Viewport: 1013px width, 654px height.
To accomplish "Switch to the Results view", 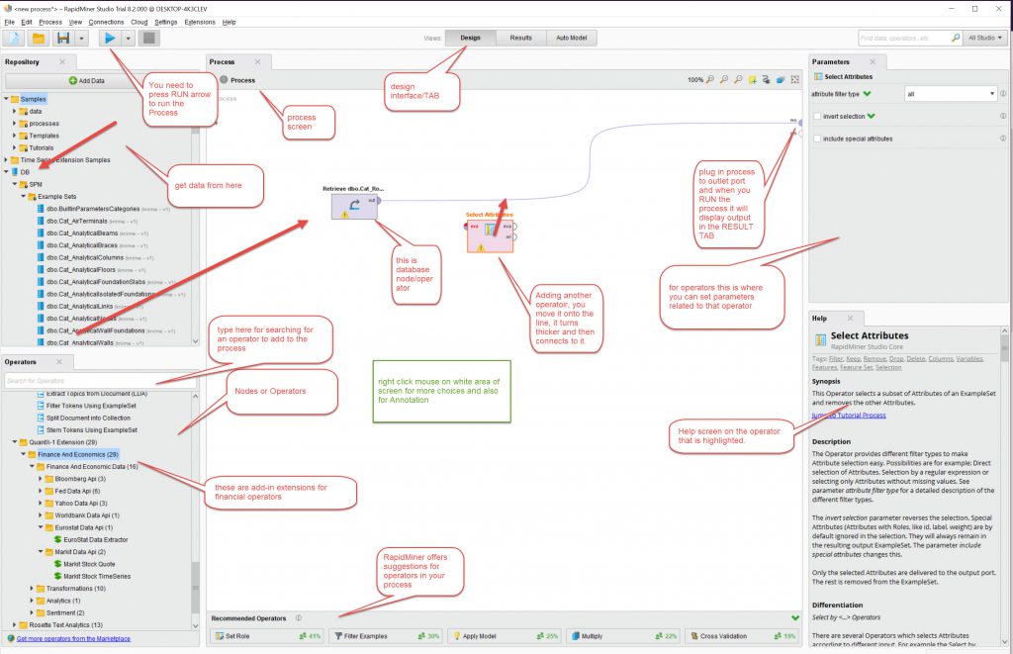I will (520, 38).
